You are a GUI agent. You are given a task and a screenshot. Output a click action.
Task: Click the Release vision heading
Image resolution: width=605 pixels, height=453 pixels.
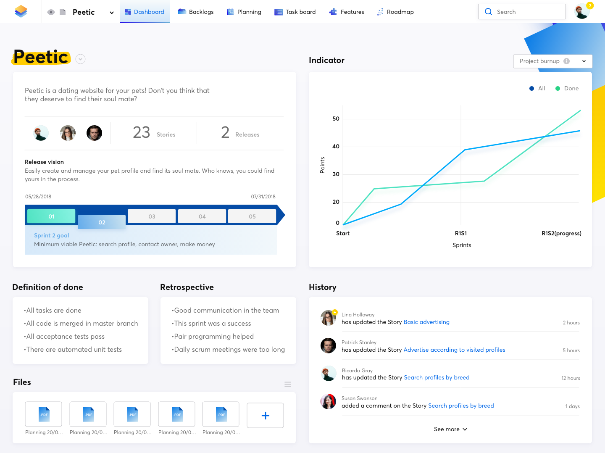[x=44, y=162]
